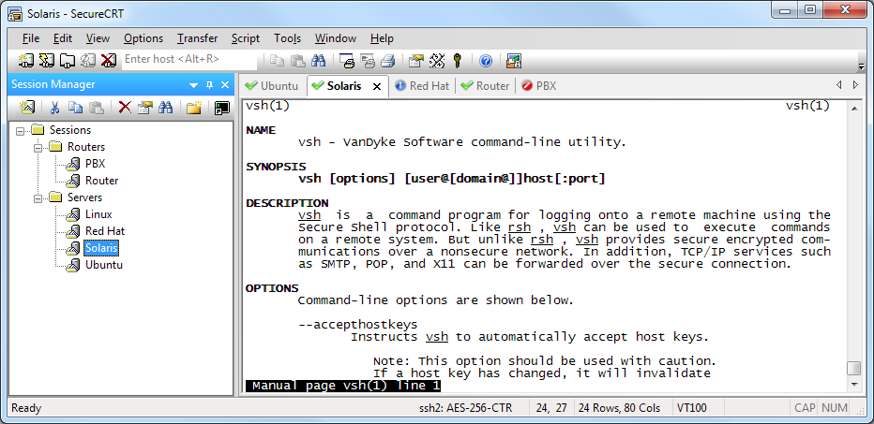Open Properties icon in Session Manager toolbar
874x424 pixels.
[145, 108]
